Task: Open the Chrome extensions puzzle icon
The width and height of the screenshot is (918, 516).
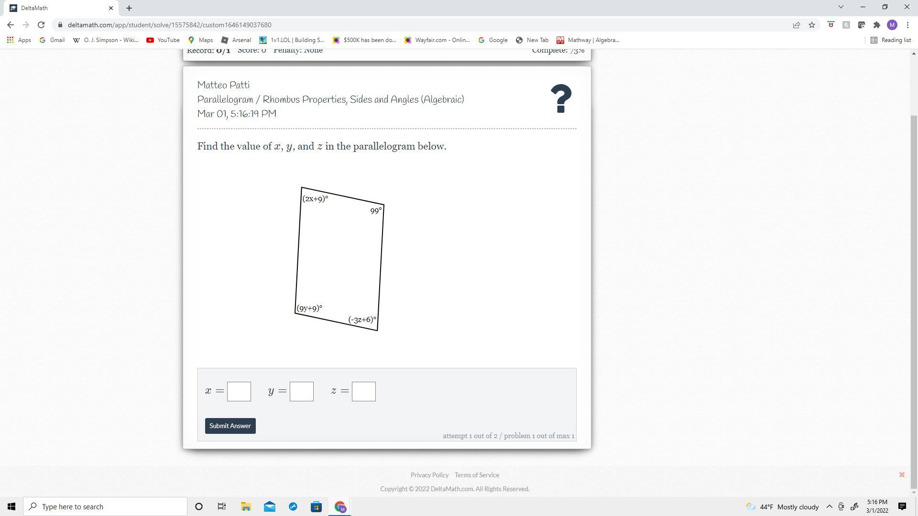Action: (x=876, y=25)
